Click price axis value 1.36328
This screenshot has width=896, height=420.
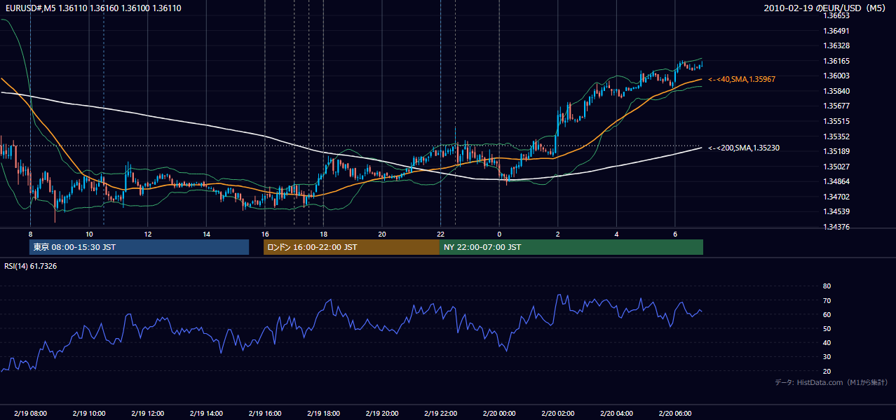[836, 45]
